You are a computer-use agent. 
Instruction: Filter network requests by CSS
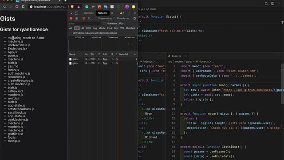click(x=88, y=28)
